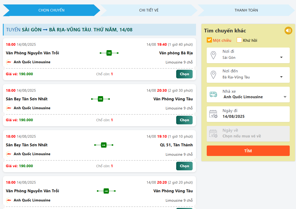Click Chọn for the 19:40 arrival trip

(184, 74)
